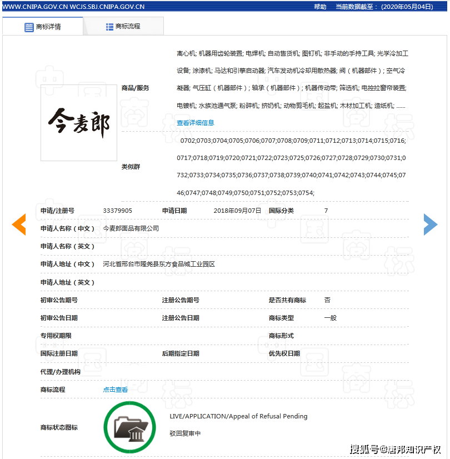Click the 优先权日期 label

[284, 353]
